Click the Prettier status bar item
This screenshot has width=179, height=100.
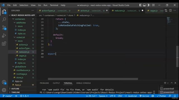[161, 96]
